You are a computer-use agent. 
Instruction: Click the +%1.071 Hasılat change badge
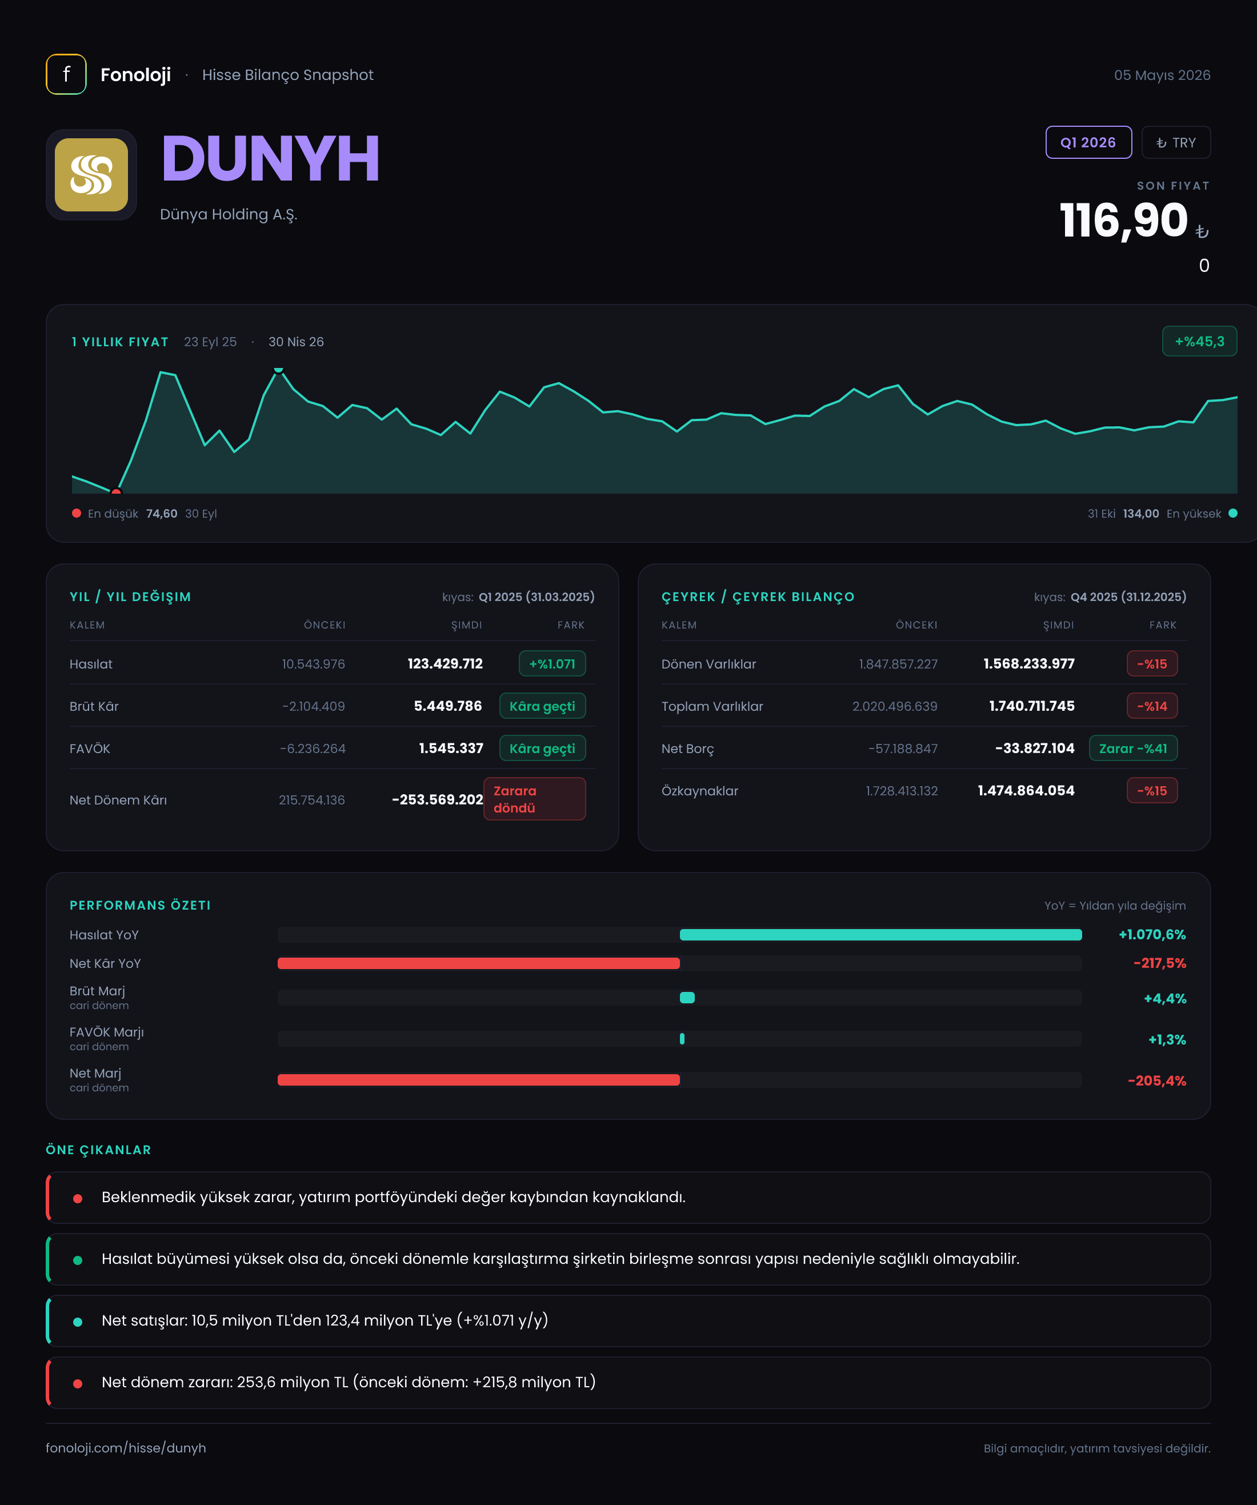tap(552, 663)
